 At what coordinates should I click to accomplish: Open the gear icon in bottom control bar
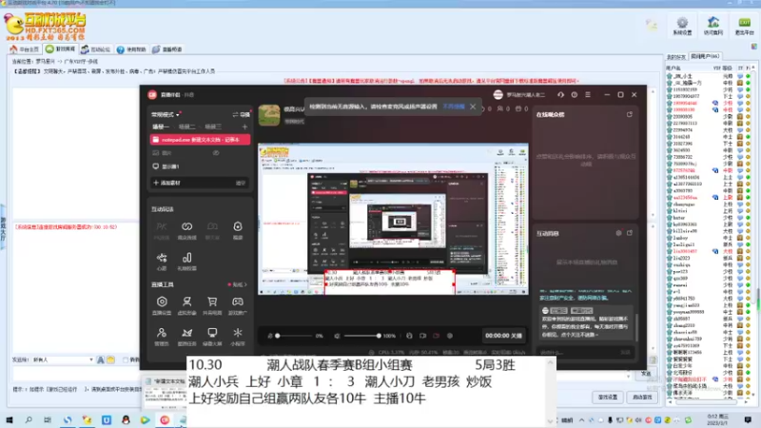point(449,336)
